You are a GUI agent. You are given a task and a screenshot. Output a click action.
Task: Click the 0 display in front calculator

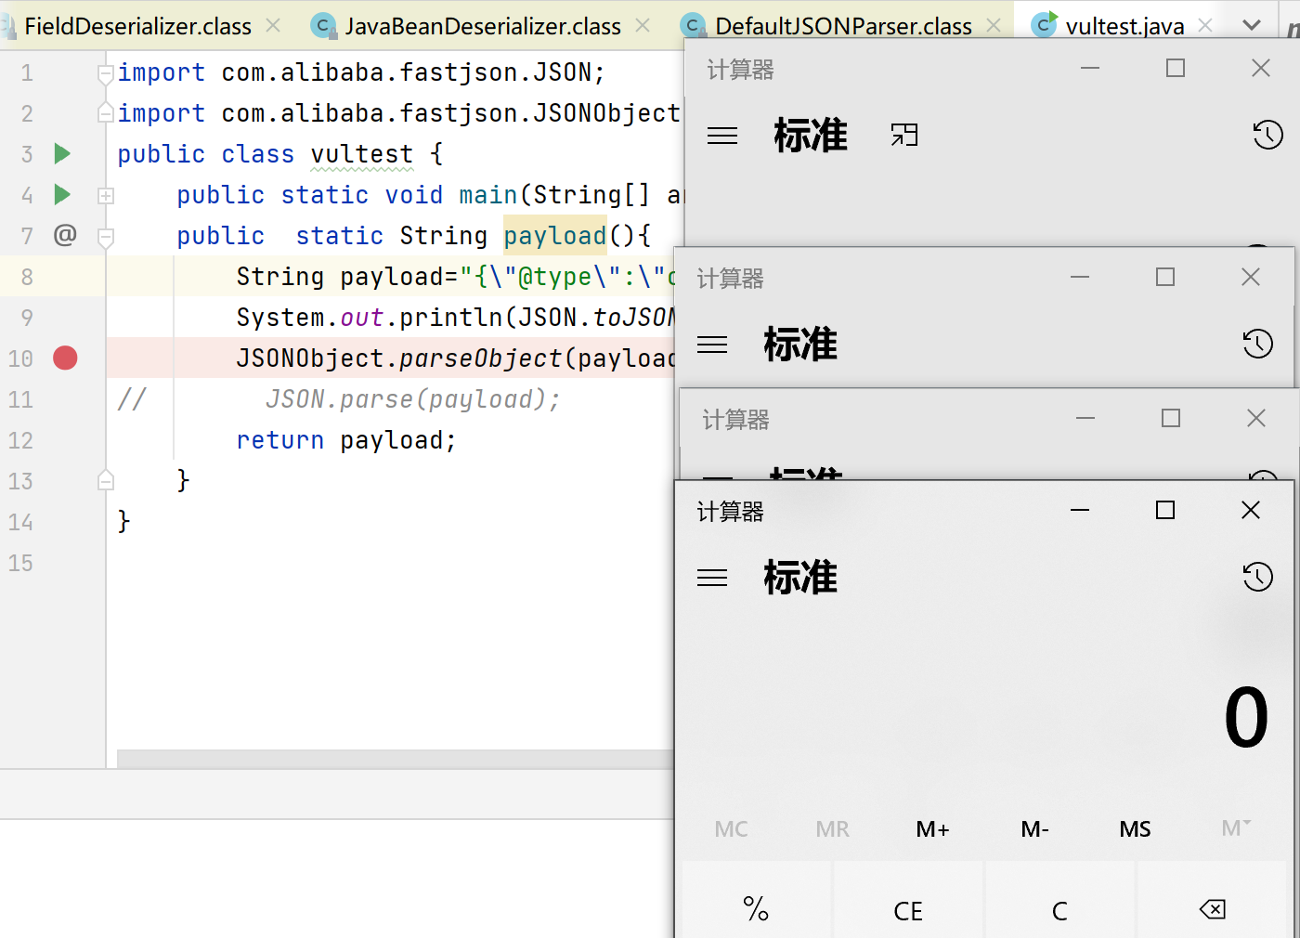[1246, 718]
